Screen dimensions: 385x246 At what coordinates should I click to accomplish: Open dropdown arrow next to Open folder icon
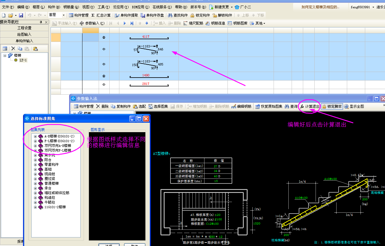pos(16,15)
